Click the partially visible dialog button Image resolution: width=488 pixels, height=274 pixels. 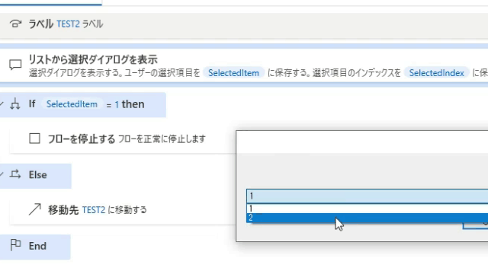(x=475, y=226)
